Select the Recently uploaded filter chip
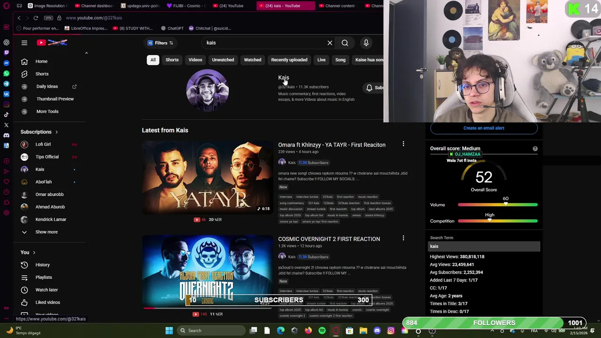 [x=289, y=60]
